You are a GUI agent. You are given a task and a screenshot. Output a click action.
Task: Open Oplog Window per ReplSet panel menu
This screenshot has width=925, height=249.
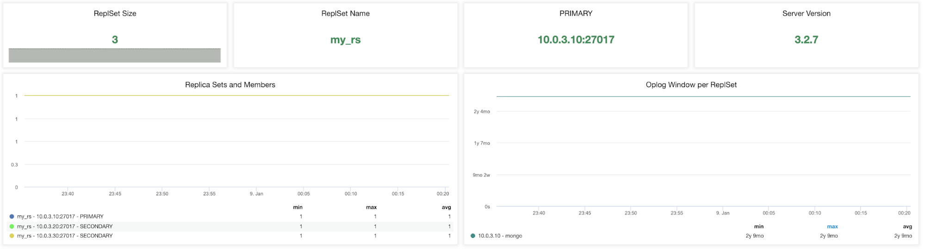click(x=691, y=85)
